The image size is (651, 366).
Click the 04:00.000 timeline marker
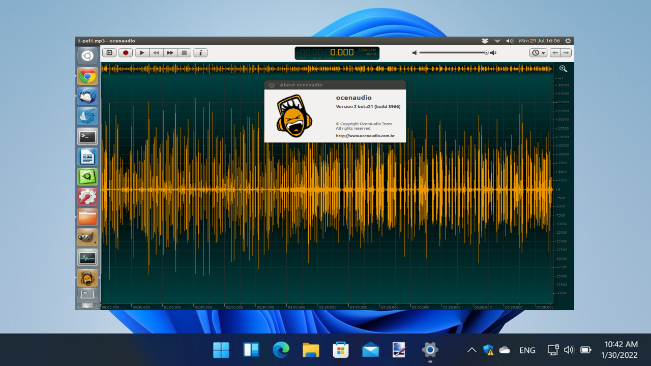359,307
